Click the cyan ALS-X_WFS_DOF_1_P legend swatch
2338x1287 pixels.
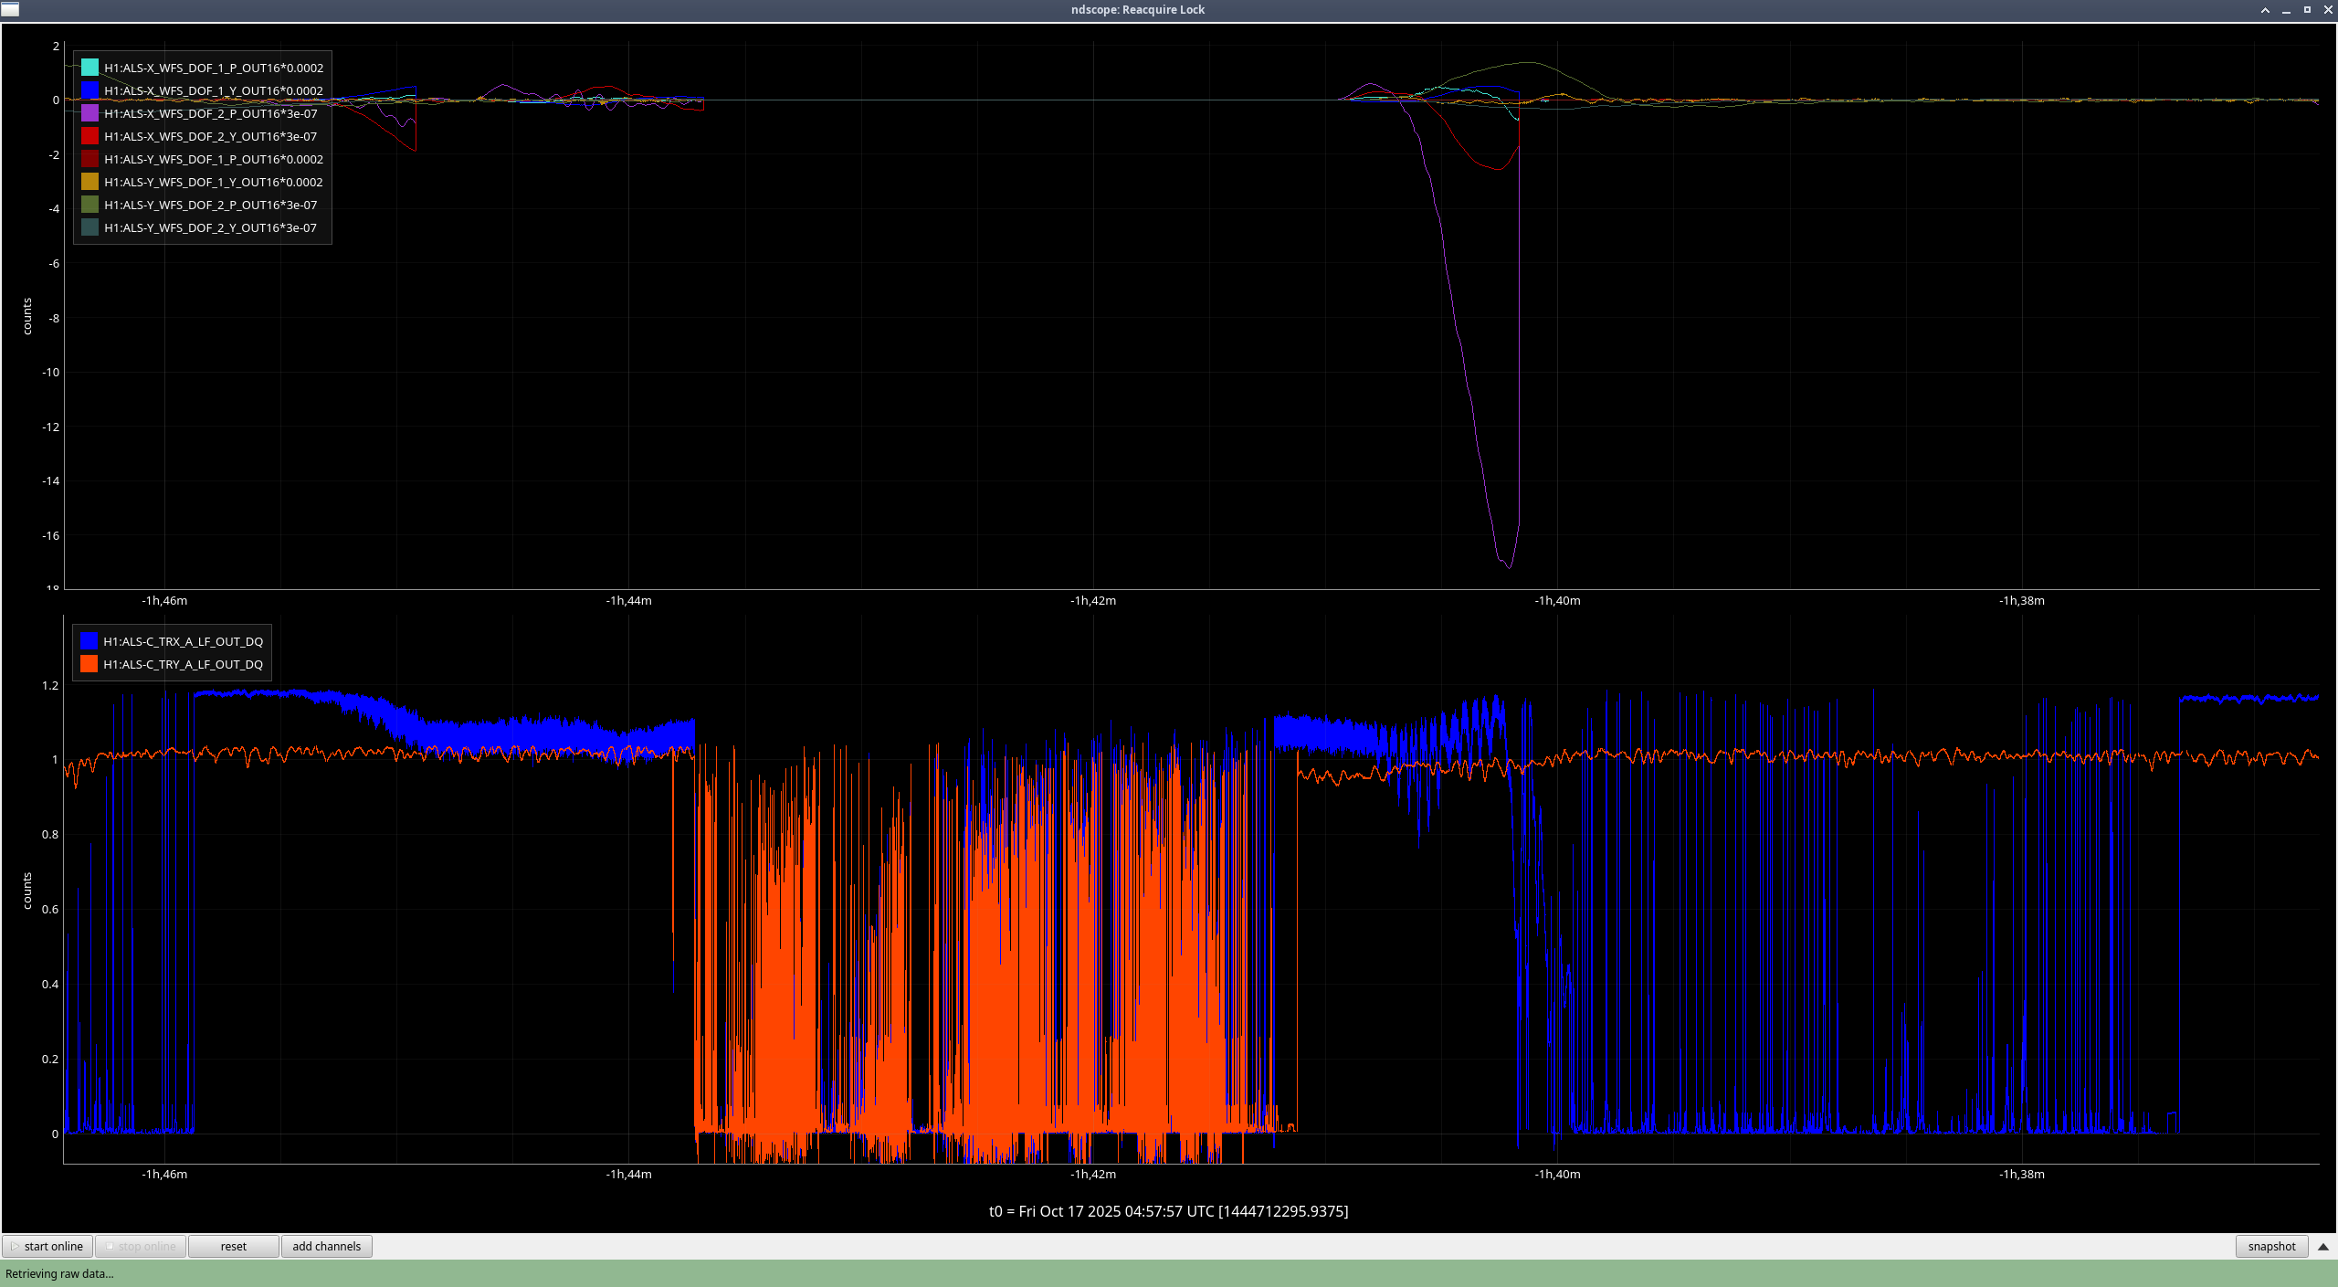tap(90, 68)
